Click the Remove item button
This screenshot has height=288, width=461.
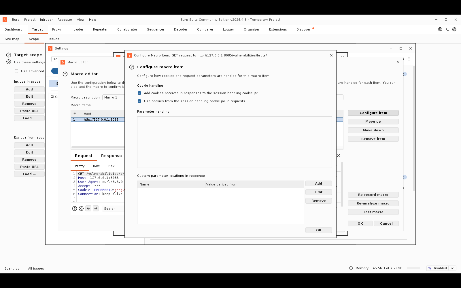click(x=373, y=139)
